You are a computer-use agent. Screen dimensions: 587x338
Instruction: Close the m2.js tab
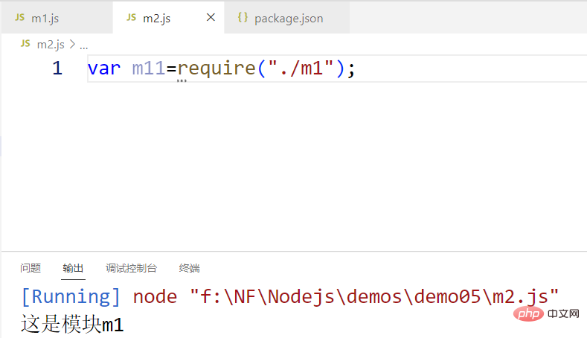point(211,17)
